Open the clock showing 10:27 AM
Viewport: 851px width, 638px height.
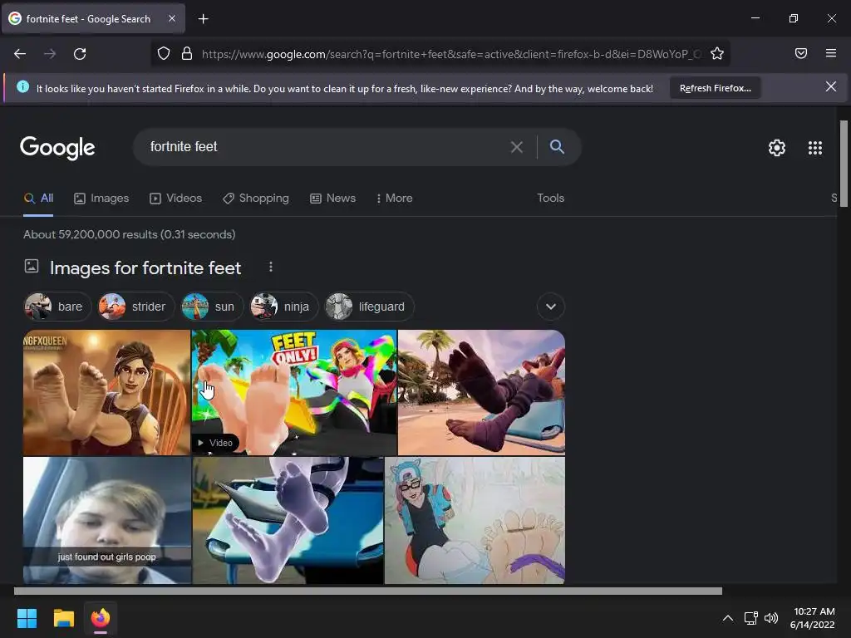[812, 618]
